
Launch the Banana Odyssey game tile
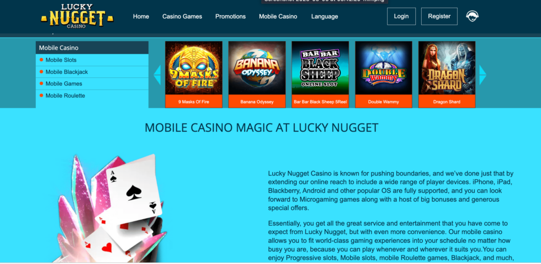click(257, 68)
